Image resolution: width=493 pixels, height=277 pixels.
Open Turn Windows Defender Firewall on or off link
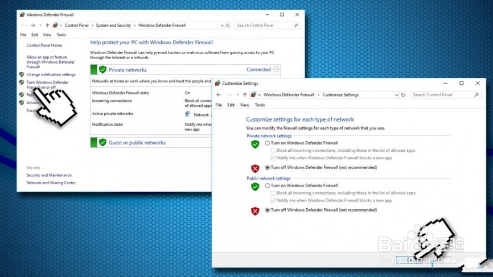pos(47,85)
